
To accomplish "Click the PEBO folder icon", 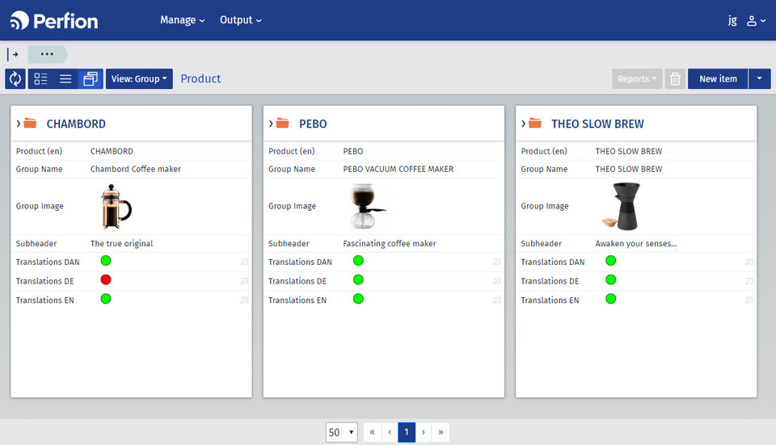I will click(x=283, y=123).
